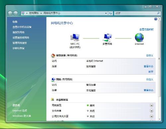This screenshot has width=166, height=129.
Task: Click the address bar refresh button
Action: (111, 13)
